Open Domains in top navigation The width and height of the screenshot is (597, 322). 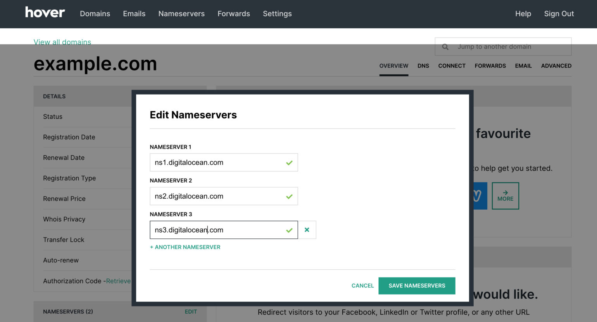coord(95,14)
